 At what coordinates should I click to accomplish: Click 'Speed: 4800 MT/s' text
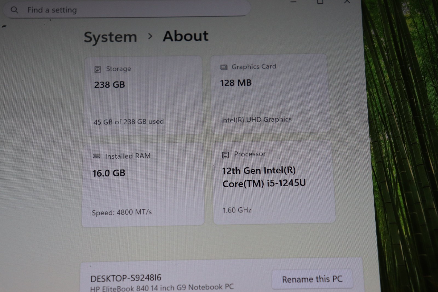pos(122,212)
